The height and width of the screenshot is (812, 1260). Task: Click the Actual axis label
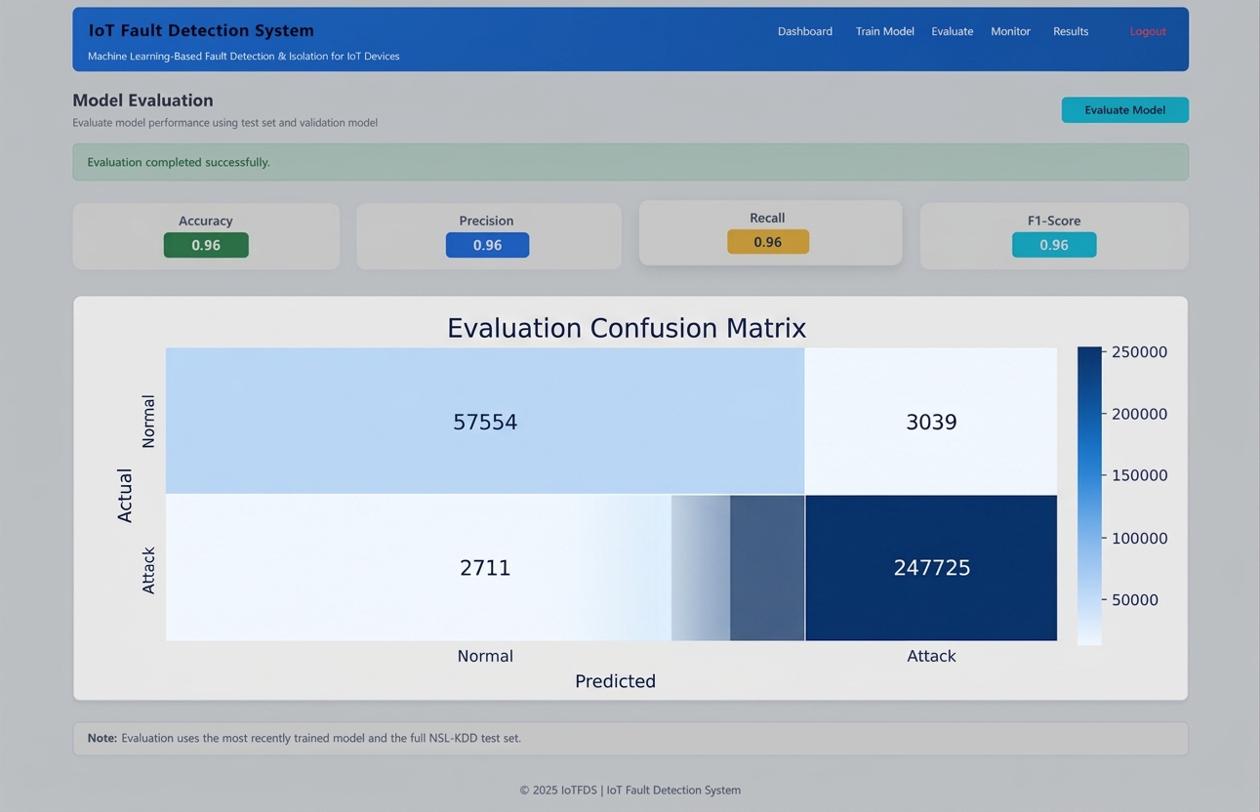(125, 496)
